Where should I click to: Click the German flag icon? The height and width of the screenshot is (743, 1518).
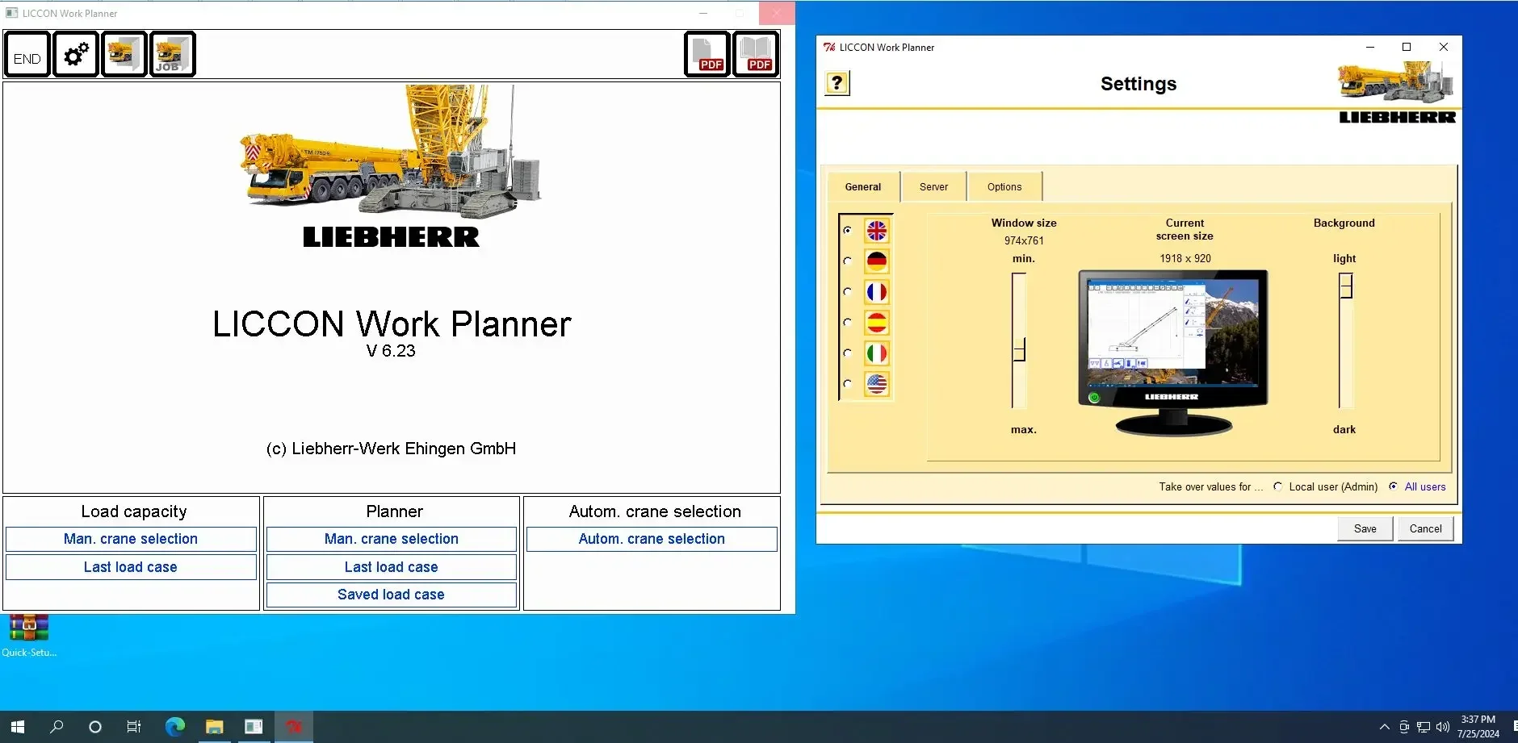click(877, 261)
